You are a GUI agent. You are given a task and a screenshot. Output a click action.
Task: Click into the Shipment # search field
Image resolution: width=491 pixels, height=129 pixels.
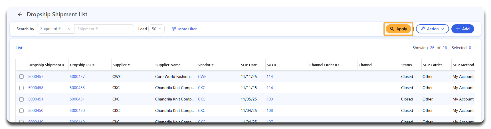[x=104, y=29]
